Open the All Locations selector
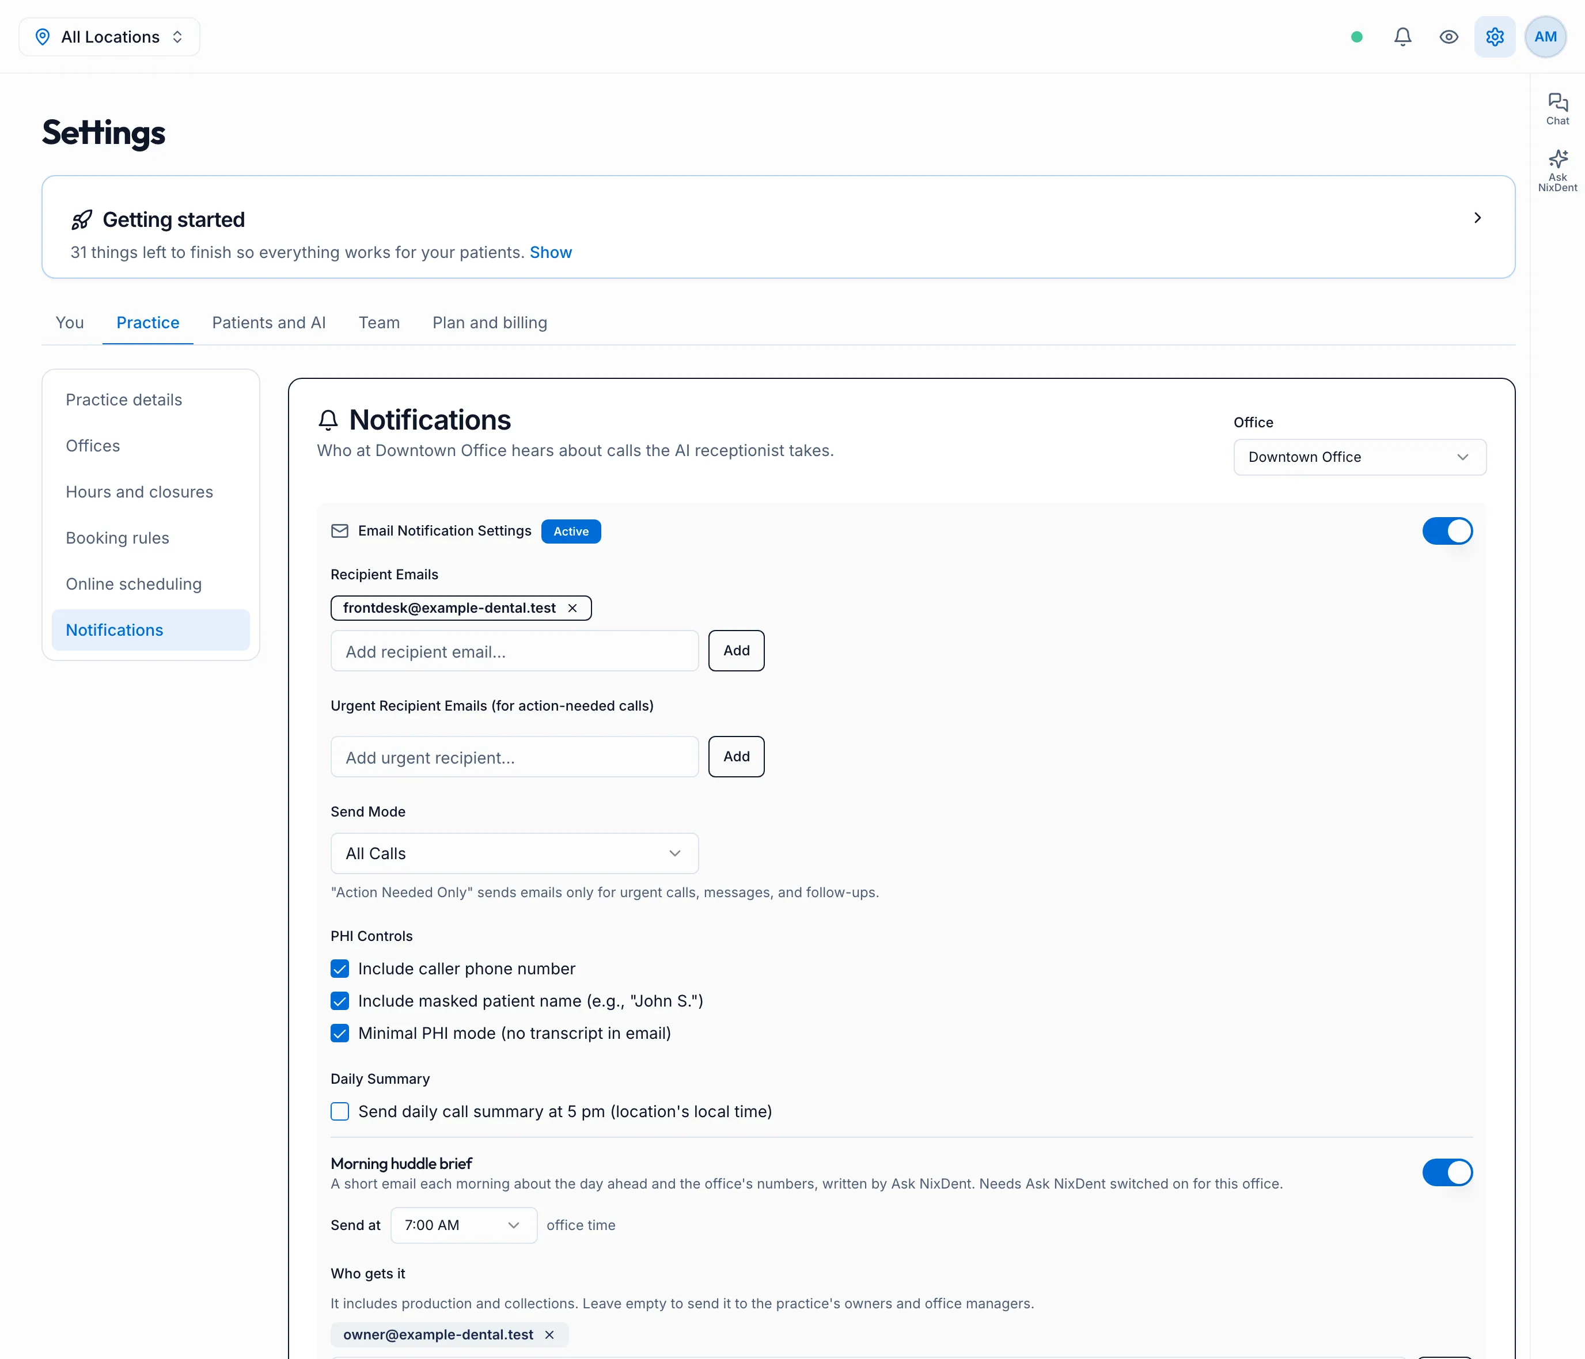This screenshot has width=1585, height=1359. tap(109, 37)
